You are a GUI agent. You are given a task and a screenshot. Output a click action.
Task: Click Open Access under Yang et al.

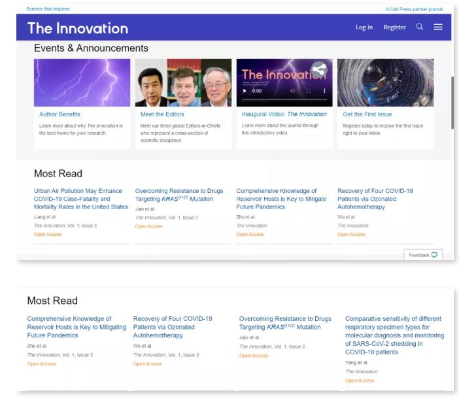[360, 380]
